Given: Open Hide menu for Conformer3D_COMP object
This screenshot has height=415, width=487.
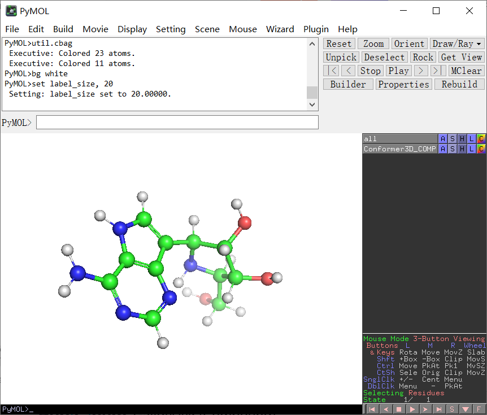Looking at the screenshot, I should click(462, 149).
